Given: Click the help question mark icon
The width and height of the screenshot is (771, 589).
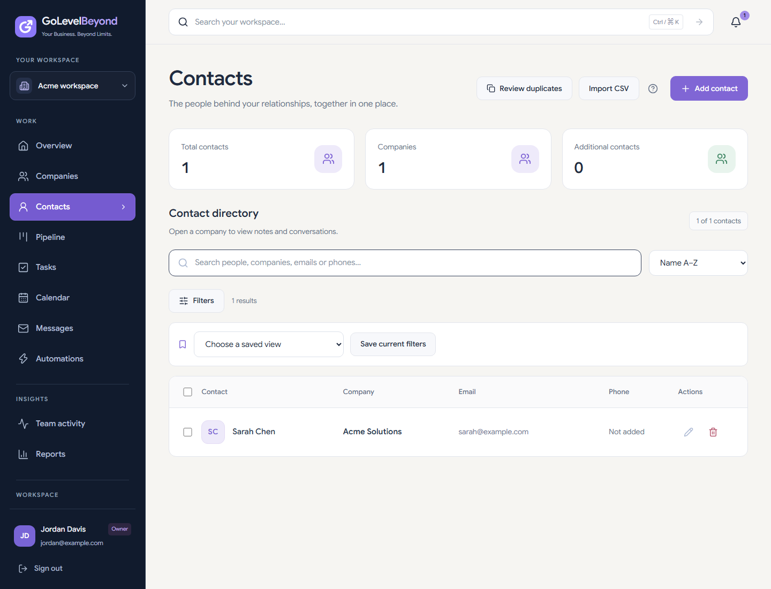Looking at the screenshot, I should pos(653,89).
